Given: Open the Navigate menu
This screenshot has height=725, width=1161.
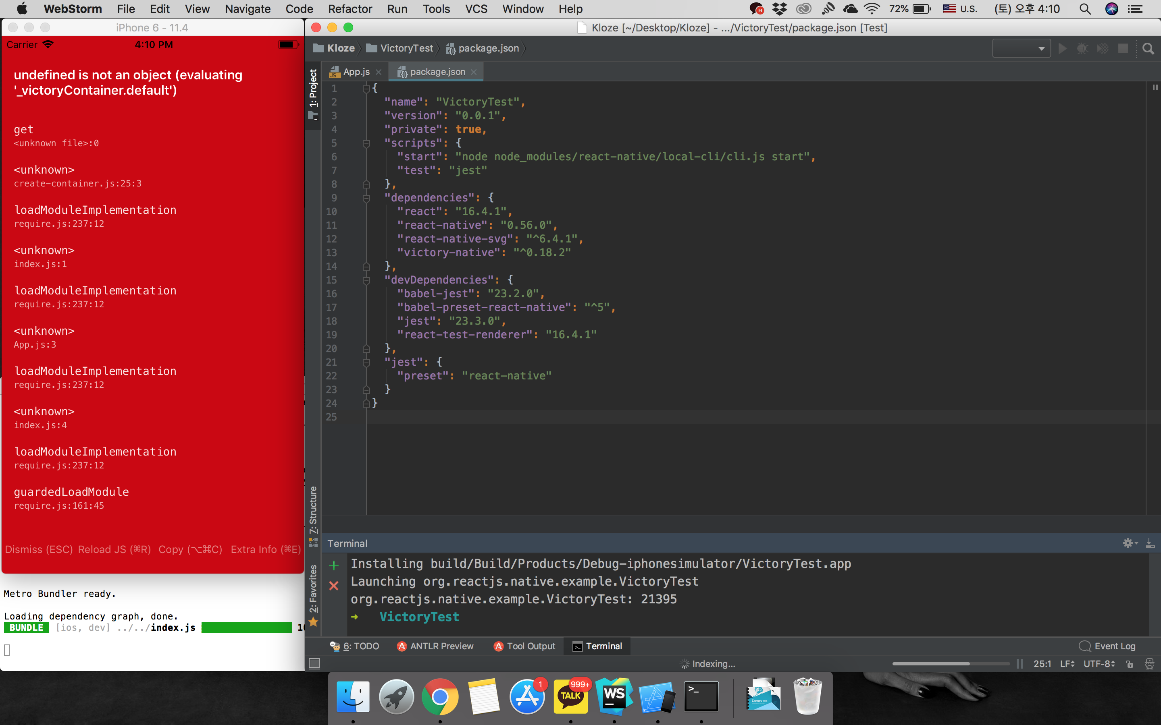Looking at the screenshot, I should click(x=248, y=8).
